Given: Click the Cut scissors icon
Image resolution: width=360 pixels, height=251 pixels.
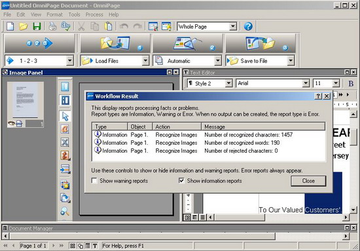Looking at the screenshot, I should tap(81, 26).
